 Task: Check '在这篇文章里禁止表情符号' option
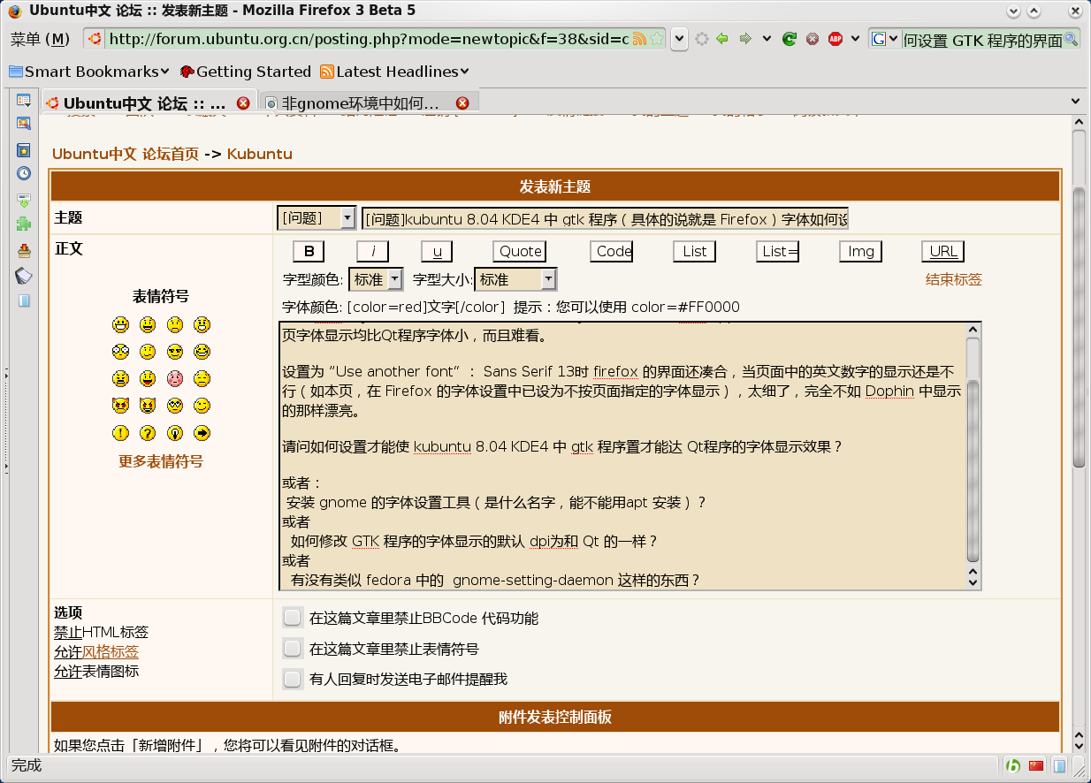click(x=292, y=649)
